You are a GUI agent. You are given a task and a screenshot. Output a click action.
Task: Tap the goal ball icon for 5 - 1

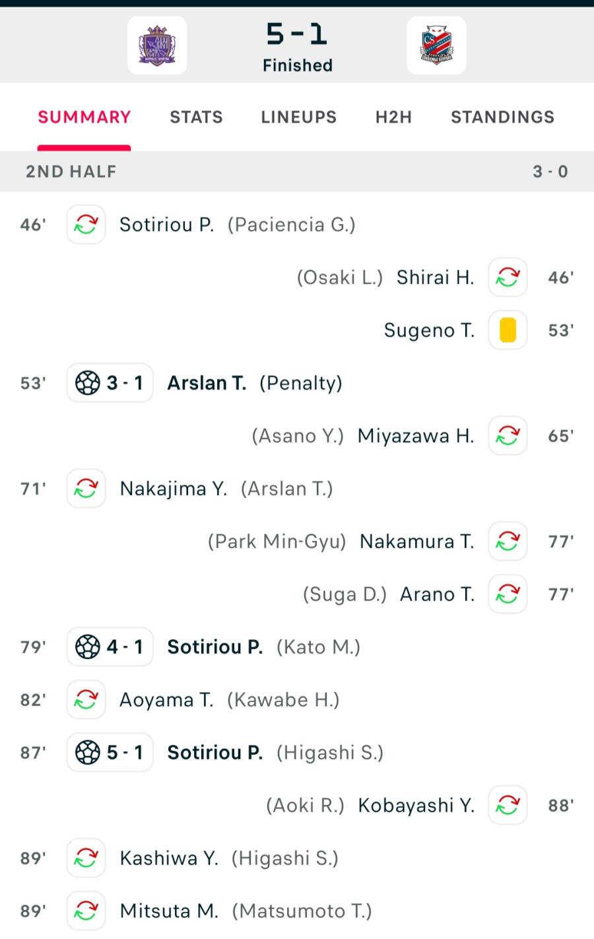88,753
